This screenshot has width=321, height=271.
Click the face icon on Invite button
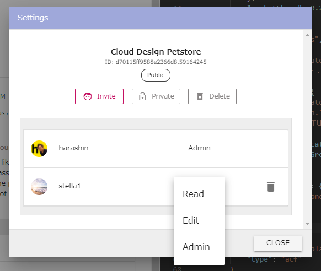(88, 96)
